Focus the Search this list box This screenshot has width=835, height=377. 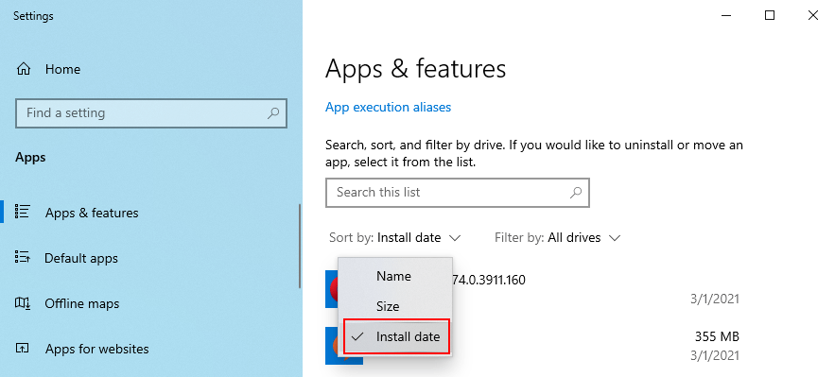(458, 192)
